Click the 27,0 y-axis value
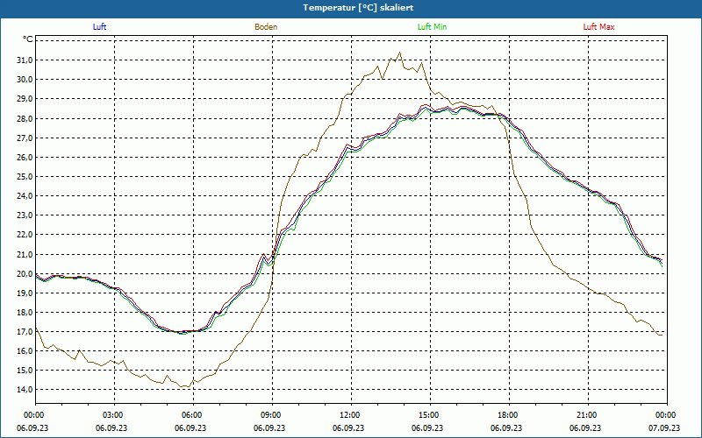702x438 pixels. pyautogui.click(x=25, y=138)
